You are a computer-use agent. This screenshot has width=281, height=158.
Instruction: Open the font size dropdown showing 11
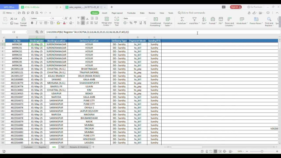click(x=62, y=19)
